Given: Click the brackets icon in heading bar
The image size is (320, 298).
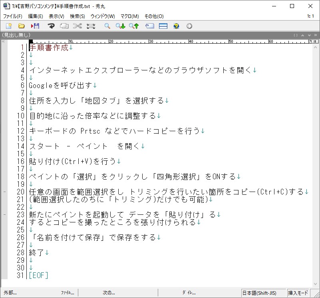Looking at the screenshot, I should pos(296,35).
